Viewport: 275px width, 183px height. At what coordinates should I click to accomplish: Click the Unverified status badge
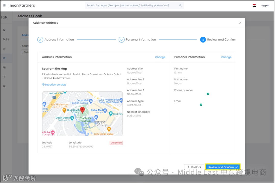click(x=116, y=143)
